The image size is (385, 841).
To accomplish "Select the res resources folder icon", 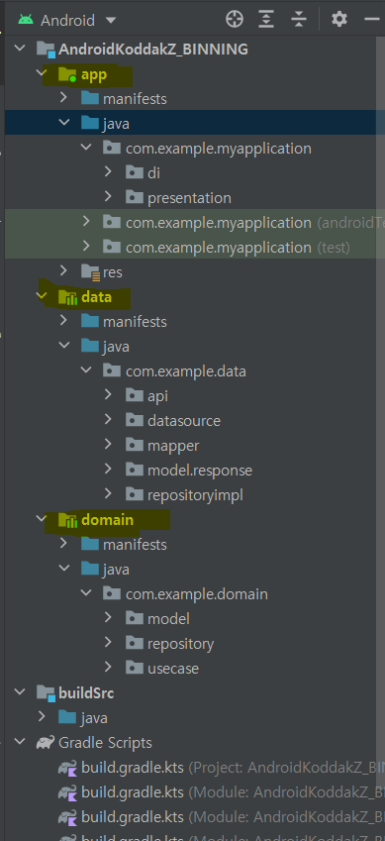I will coord(90,272).
